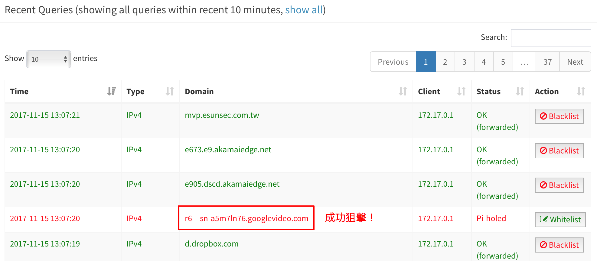597x261 pixels.
Task: Select pagination page 3
Action: [464, 62]
